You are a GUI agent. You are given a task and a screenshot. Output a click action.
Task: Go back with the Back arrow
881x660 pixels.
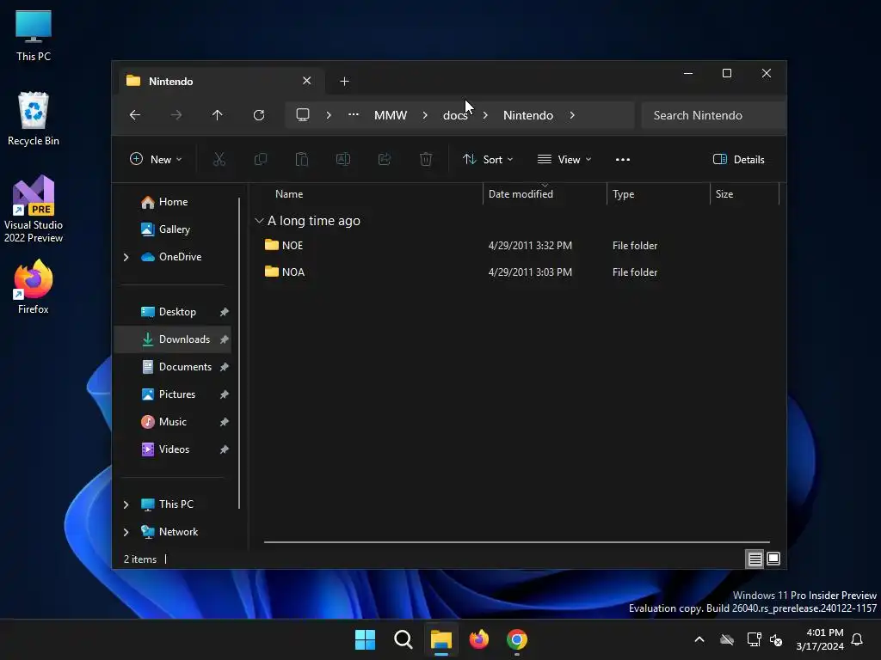click(x=135, y=115)
